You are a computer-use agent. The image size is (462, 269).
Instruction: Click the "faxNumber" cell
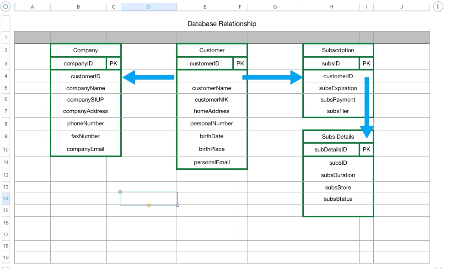86,136
